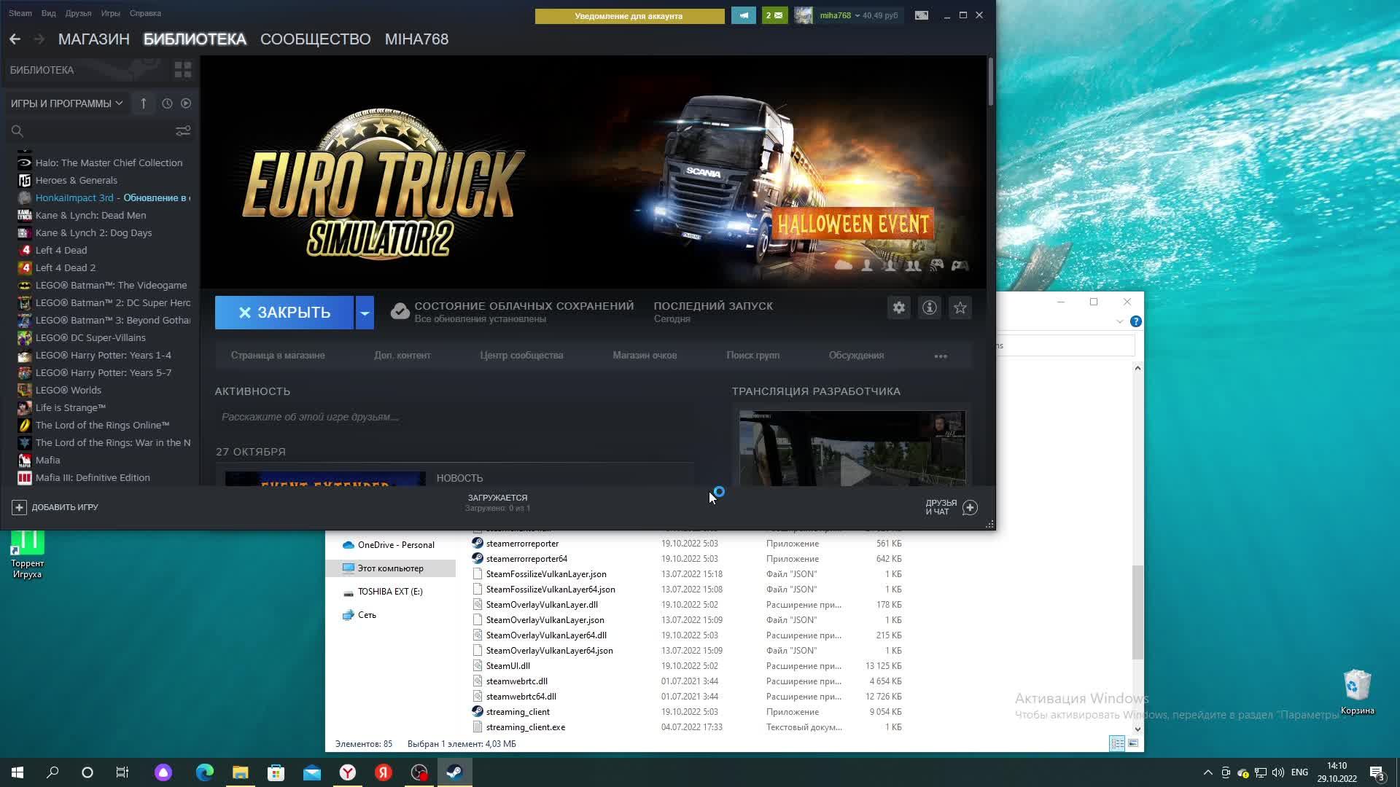This screenshot has height=787, width=1400.
Task: Click developer broadcast video thumbnail
Action: point(852,449)
